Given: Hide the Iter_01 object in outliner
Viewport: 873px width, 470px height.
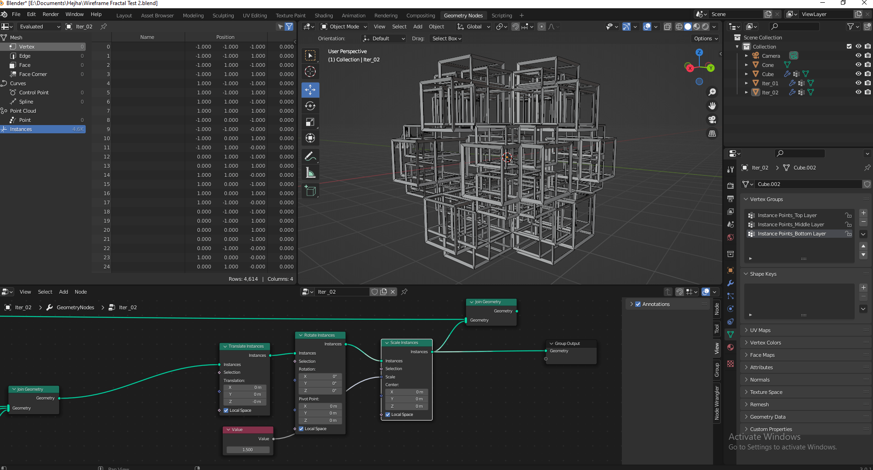Looking at the screenshot, I should click(x=858, y=83).
